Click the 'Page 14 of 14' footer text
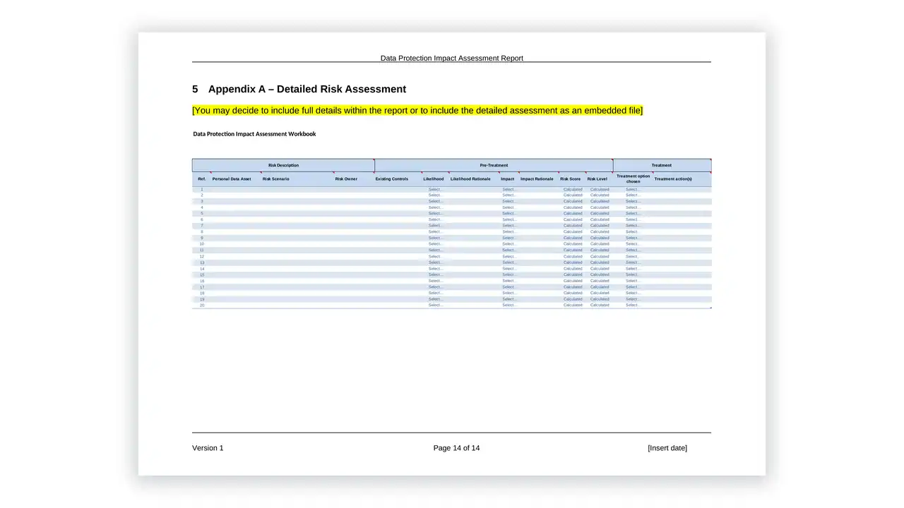The height and width of the screenshot is (508, 904). click(x=456, y=448)
